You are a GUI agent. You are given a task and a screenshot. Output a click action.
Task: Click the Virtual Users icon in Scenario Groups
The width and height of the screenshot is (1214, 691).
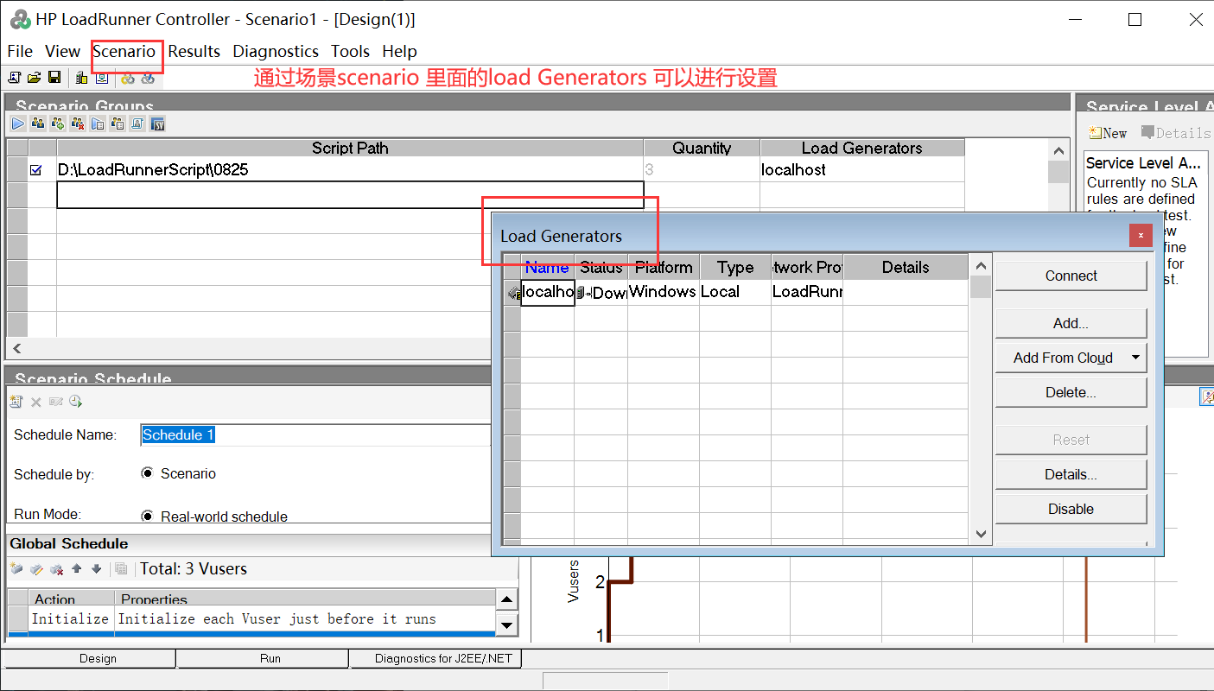[38, 124]
